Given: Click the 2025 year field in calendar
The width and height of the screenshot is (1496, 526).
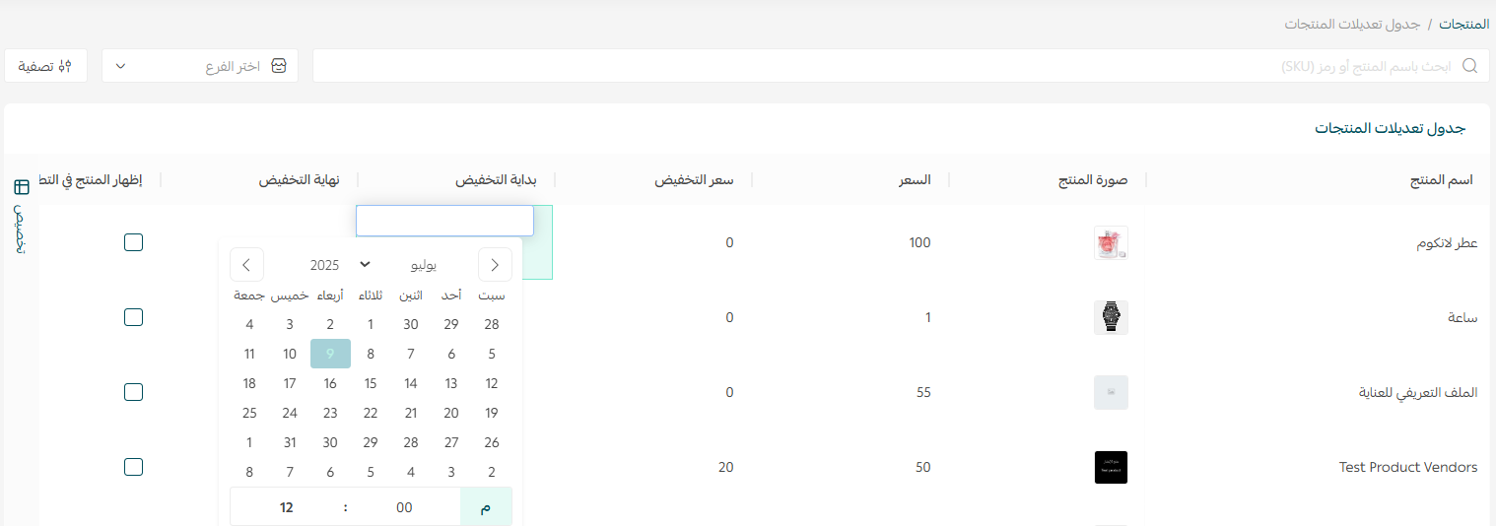Looking at the screenshot, I should (324, 265).
